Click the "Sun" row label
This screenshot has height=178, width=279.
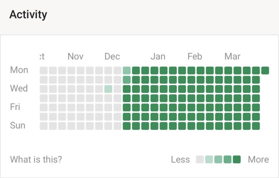point(18,126)
